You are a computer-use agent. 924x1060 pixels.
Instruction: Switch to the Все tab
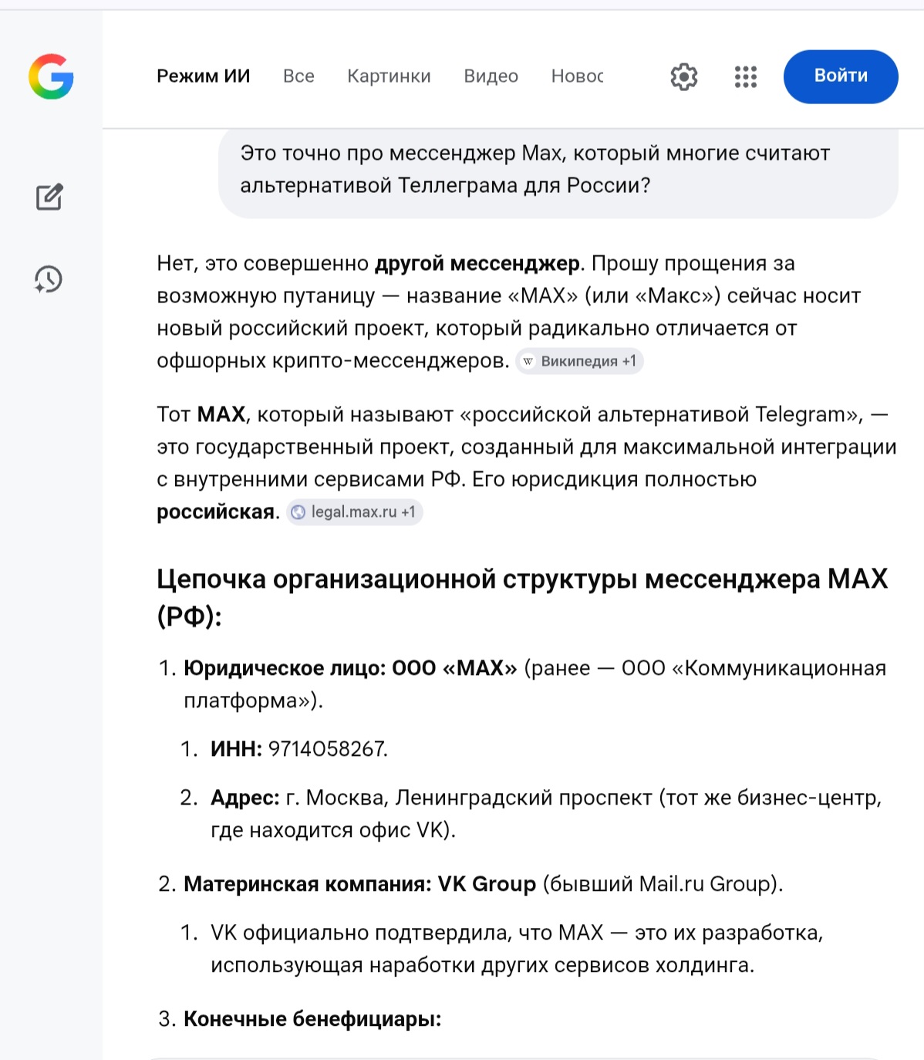click(x=298, y=76)
